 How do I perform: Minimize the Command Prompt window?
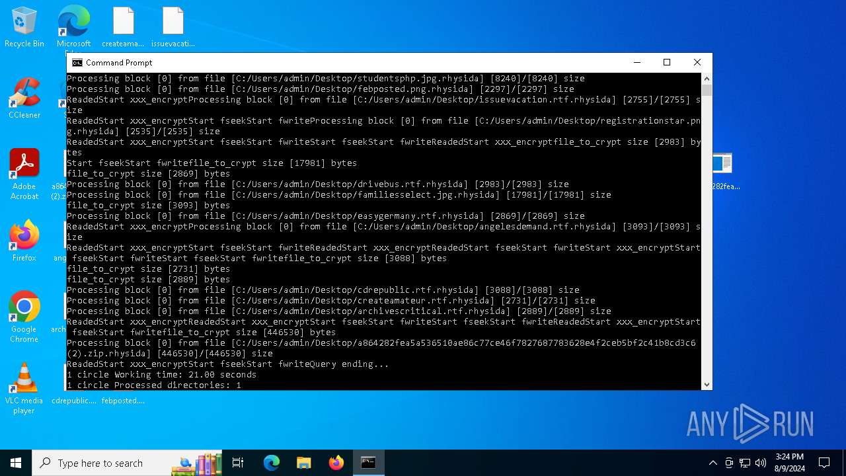coord(637,62)
